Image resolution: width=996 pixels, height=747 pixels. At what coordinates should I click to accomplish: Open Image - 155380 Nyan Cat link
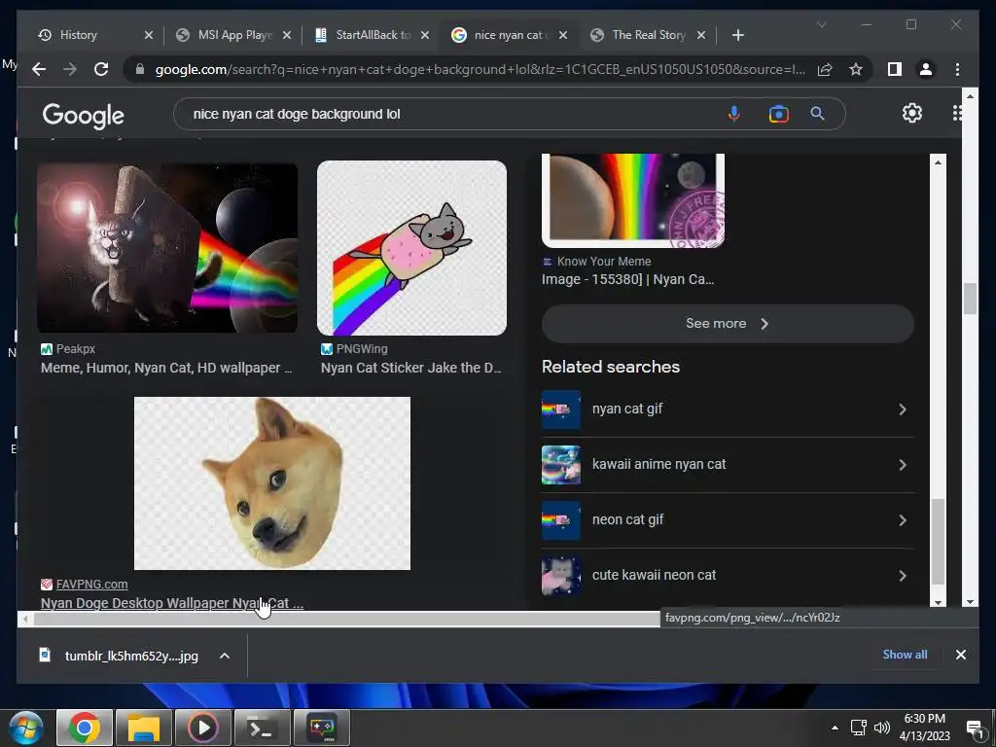coord(627,279)
